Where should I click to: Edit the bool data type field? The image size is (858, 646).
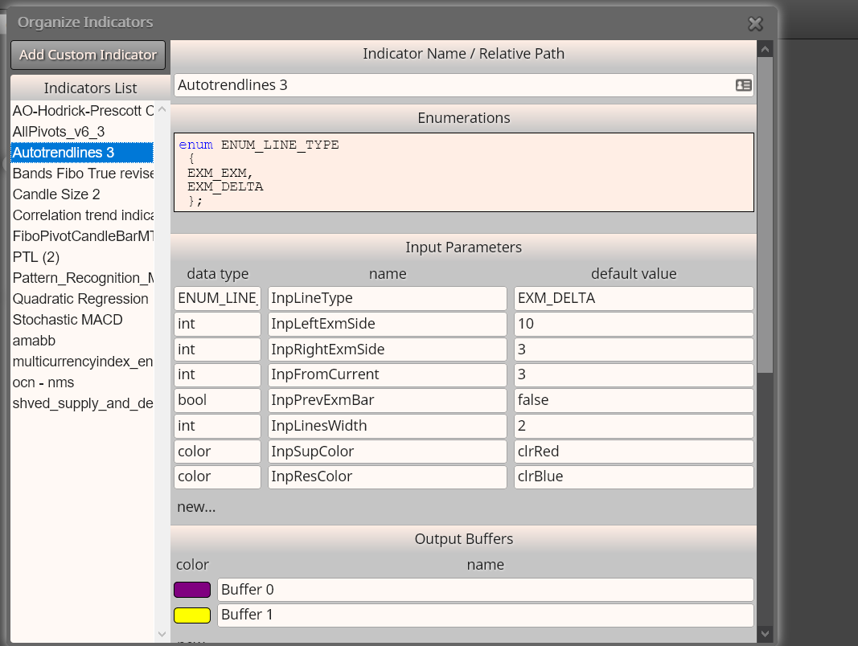[217, 400]
